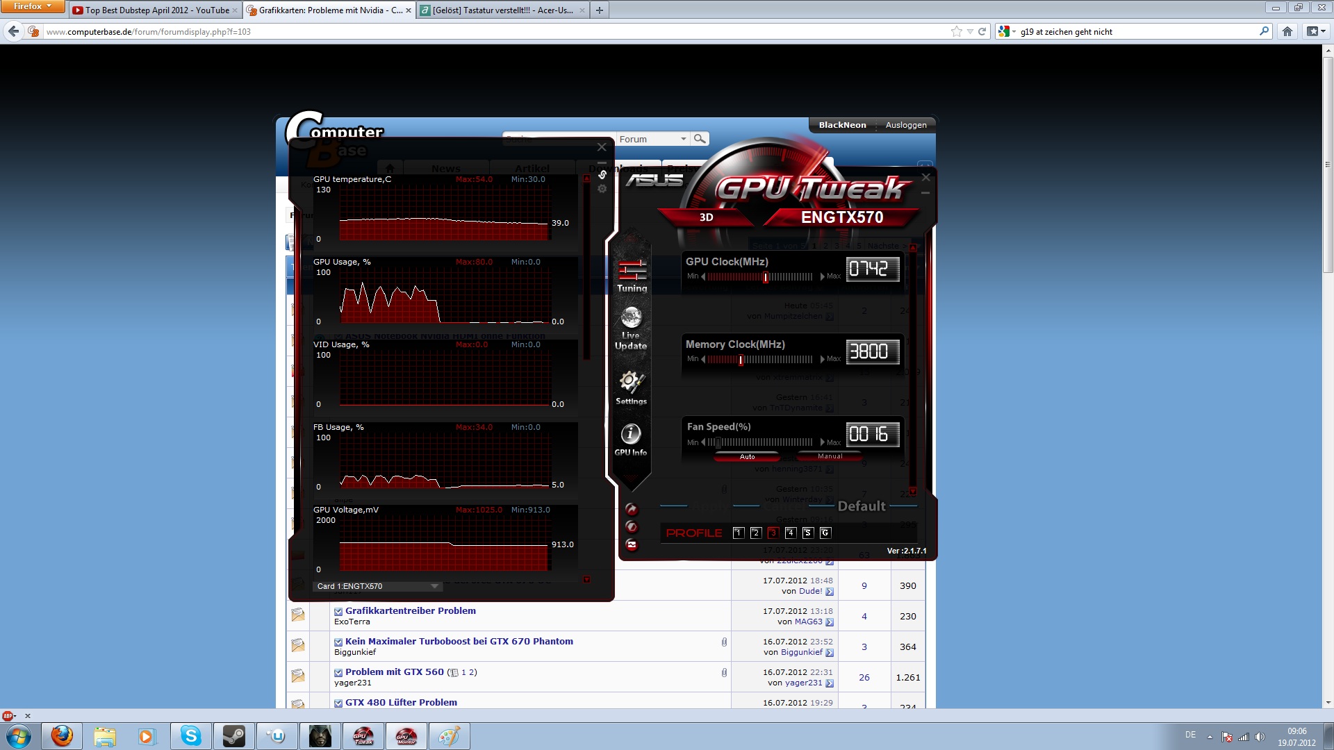
Task: Click the link chain icon on monitor
Action: (x=602, y=174)
